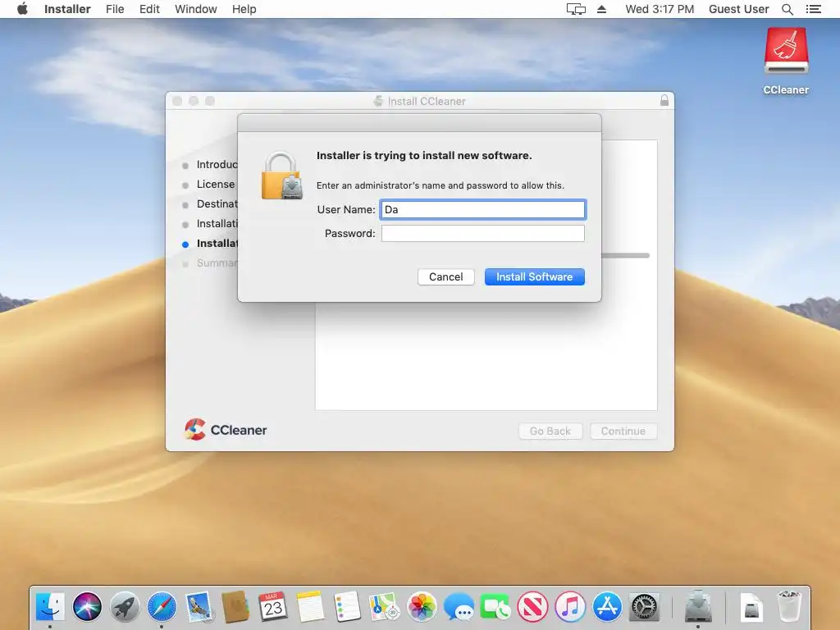Click the padlock installer icon in dialog
Image resolution: width=840 pixels, height=630 pixels.
(282, 176)
